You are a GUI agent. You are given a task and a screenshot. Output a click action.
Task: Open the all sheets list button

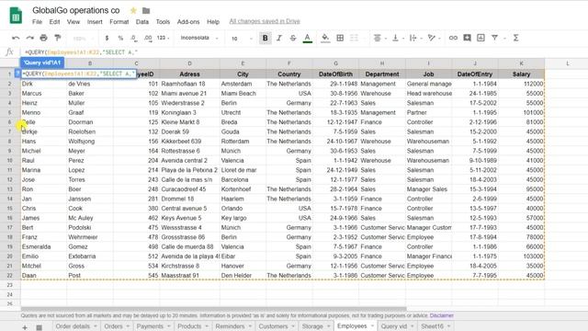pos(39,327)
